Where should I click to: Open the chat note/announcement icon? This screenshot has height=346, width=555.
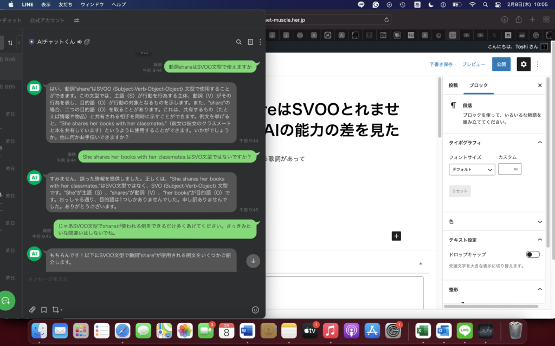point(250,41)
